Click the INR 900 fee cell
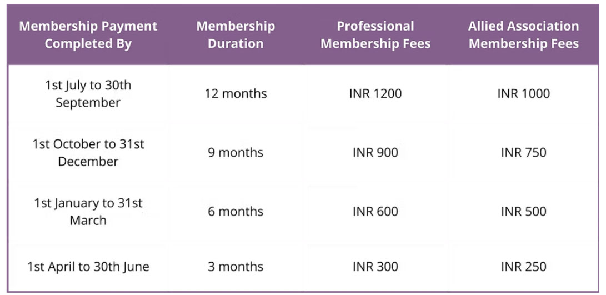 coord(375,153)
